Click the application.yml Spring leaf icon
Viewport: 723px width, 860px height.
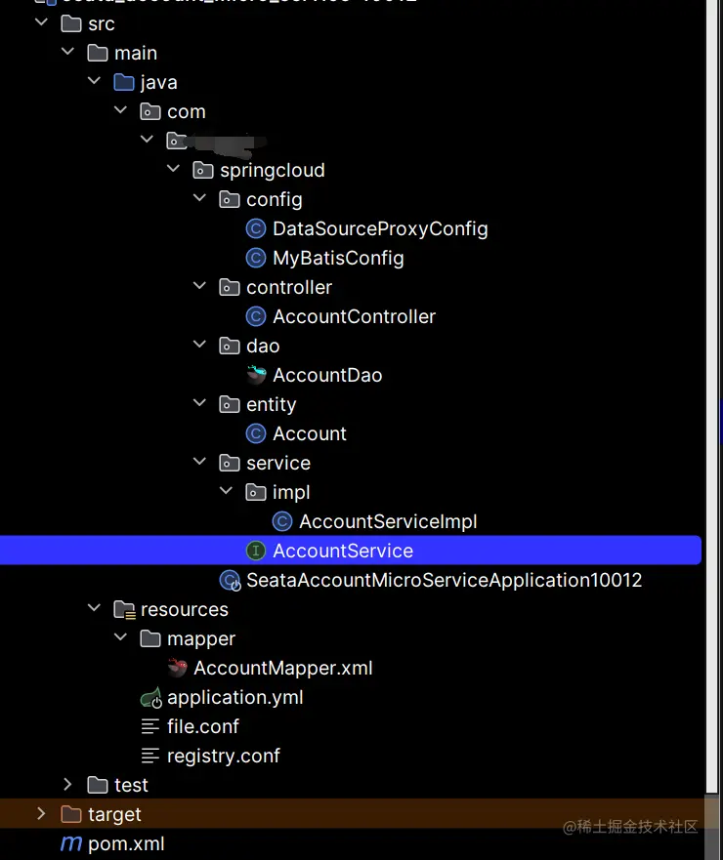(150, 698)
